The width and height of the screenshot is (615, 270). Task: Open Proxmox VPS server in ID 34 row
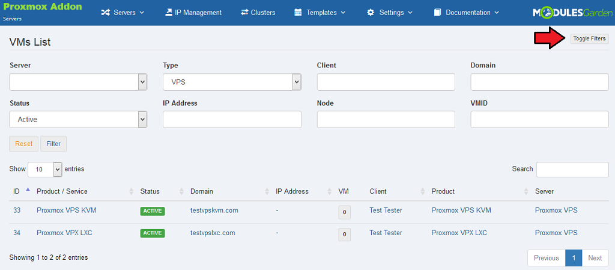pyautogui.click(x=556, y=233)
